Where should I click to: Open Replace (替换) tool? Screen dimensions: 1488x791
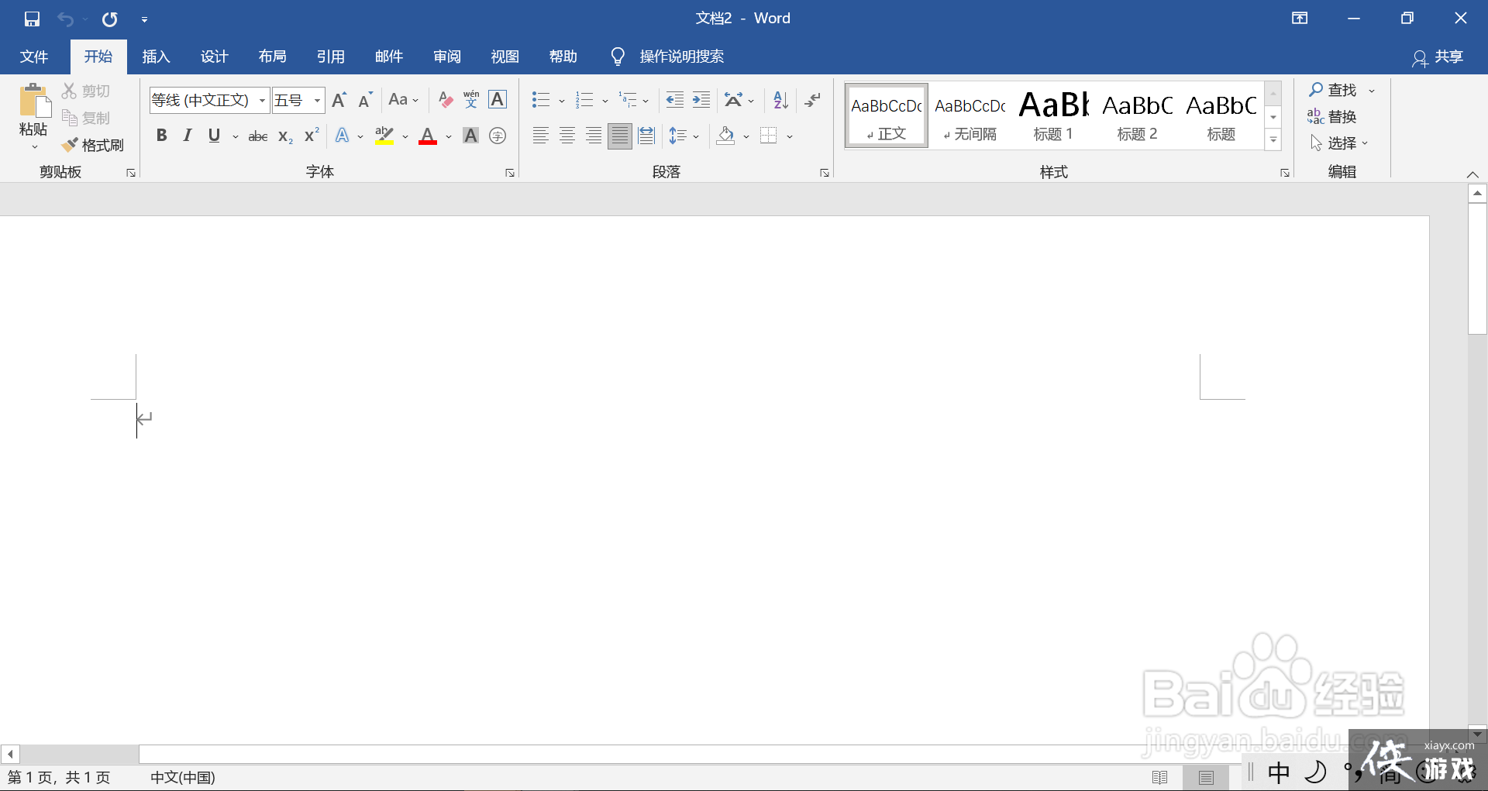point(1332,117)
